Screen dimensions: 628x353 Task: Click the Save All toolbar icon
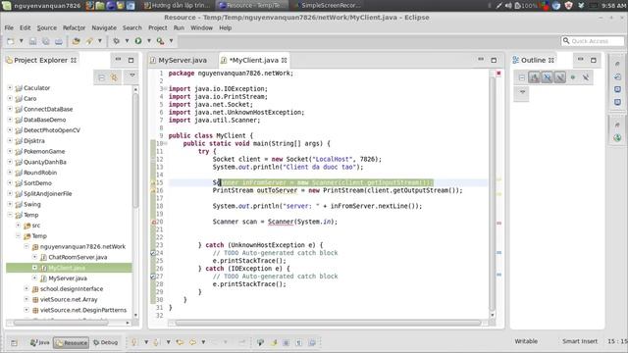(46, 41)
